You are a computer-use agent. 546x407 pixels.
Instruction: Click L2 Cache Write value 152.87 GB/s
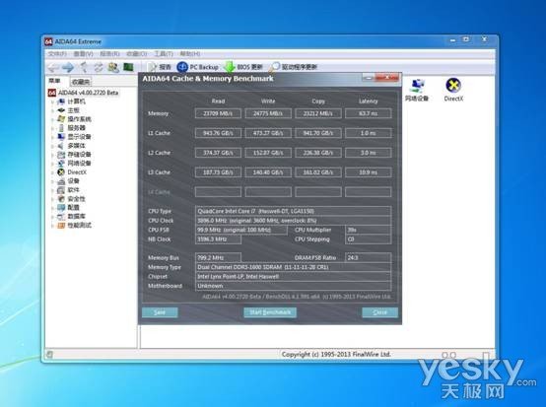[x=268, y=153]
